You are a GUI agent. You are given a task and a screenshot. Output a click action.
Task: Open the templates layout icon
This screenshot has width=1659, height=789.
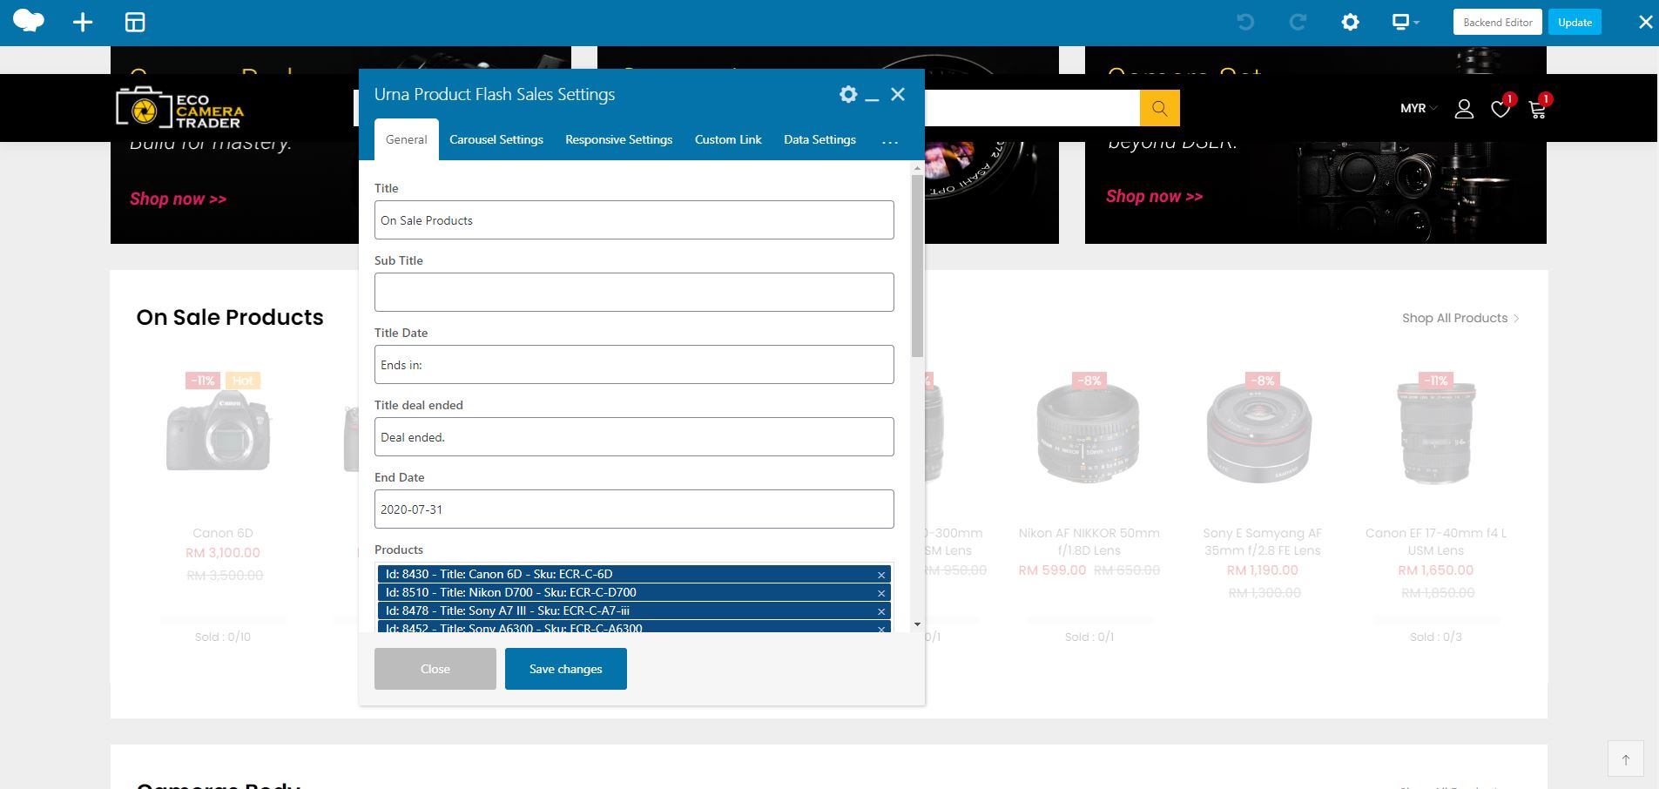click(x=135, y=23)
